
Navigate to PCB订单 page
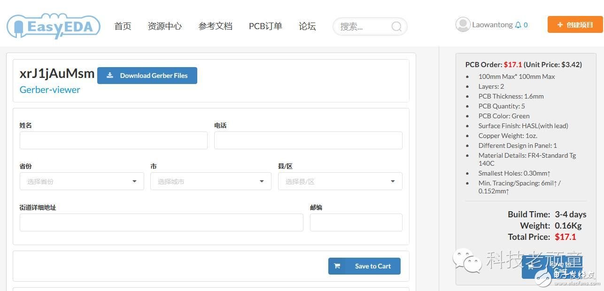point(265,26)
